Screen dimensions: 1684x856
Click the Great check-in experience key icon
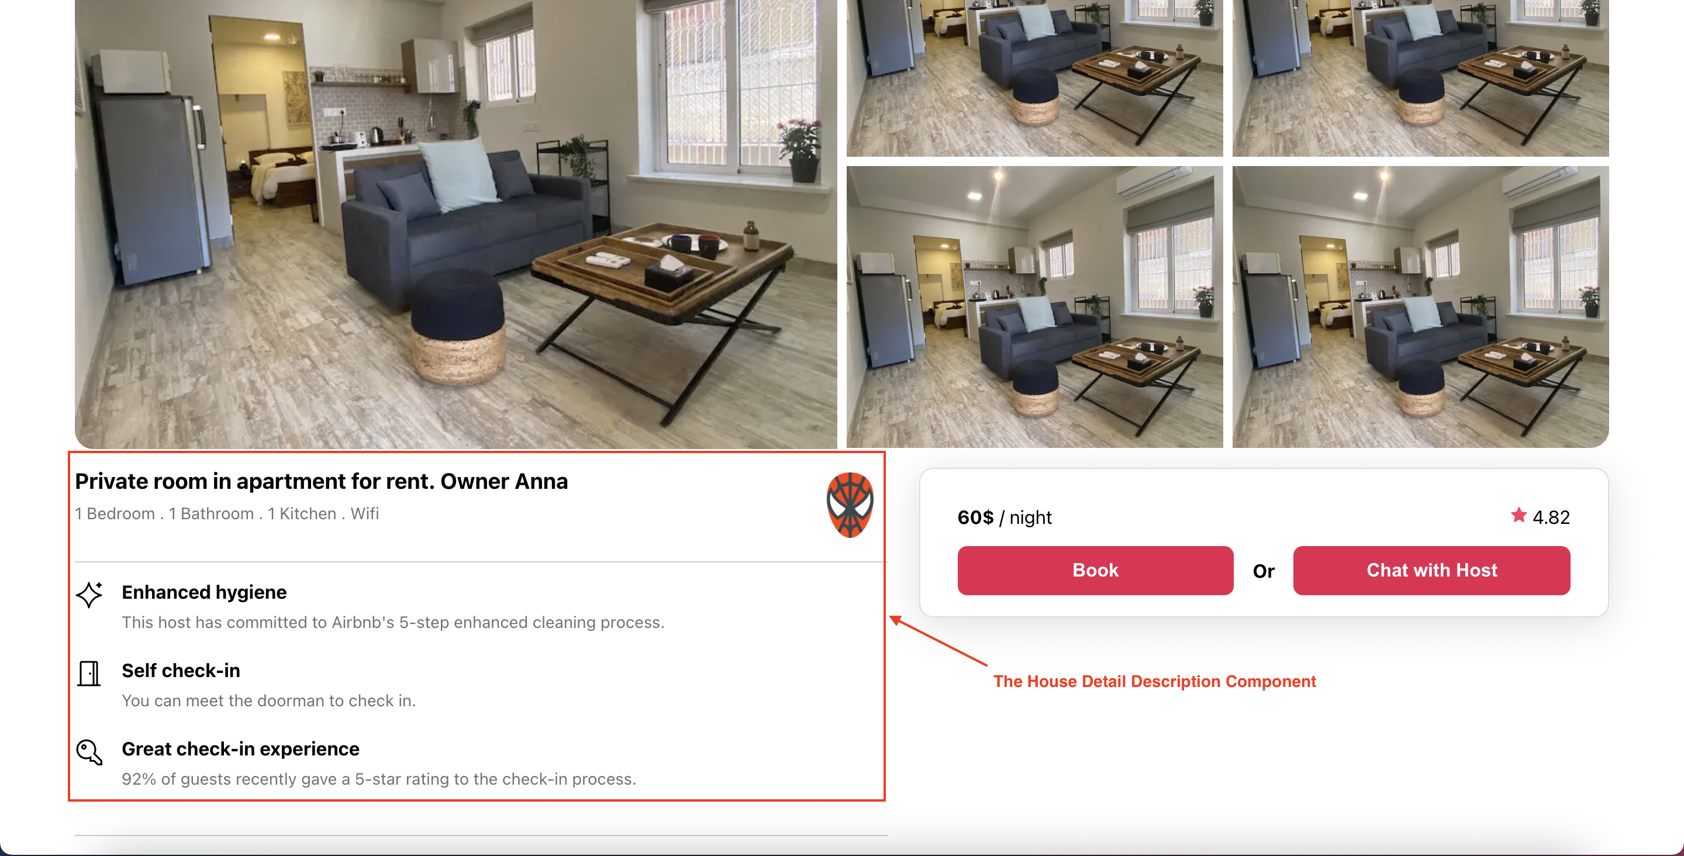pos(89,752)
